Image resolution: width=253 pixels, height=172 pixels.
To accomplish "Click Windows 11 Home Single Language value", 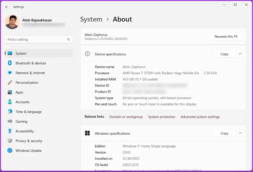I will point(149,146).
